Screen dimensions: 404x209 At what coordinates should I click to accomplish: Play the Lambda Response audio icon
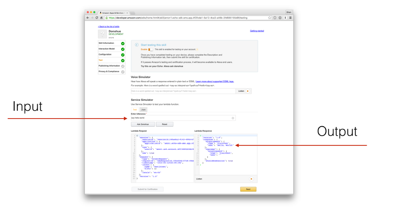[251, 179]
